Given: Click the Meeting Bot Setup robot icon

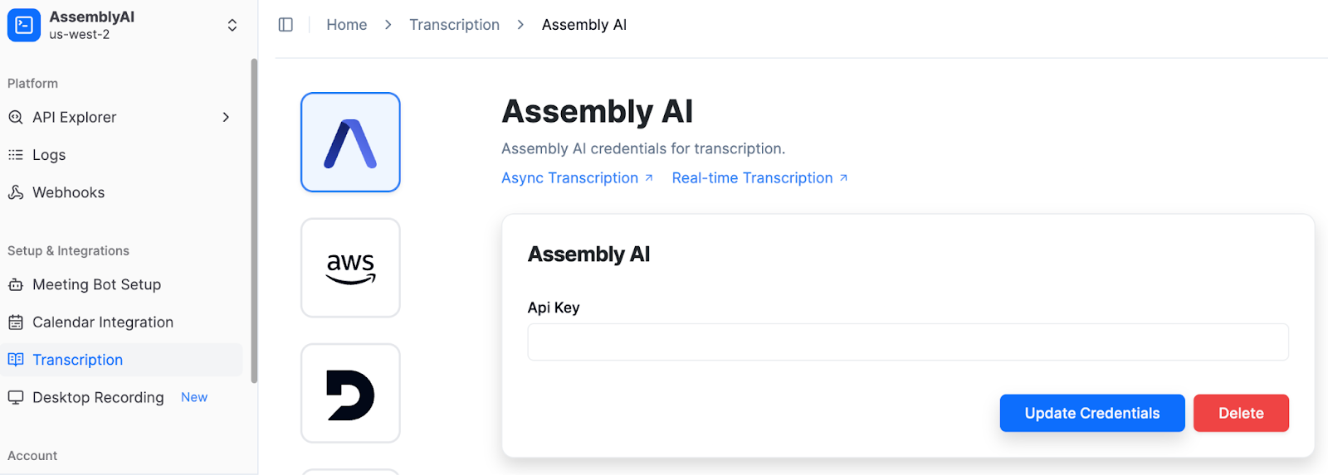Looking at the screenshot, I should 16,284.
